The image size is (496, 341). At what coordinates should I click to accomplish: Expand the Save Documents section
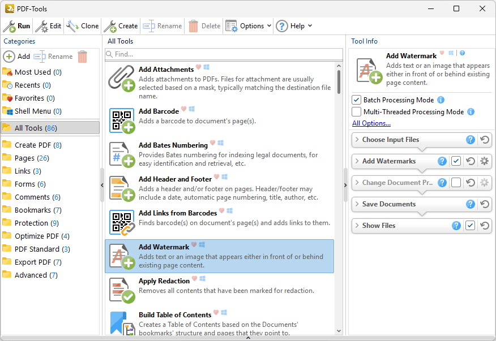(357, 204)
